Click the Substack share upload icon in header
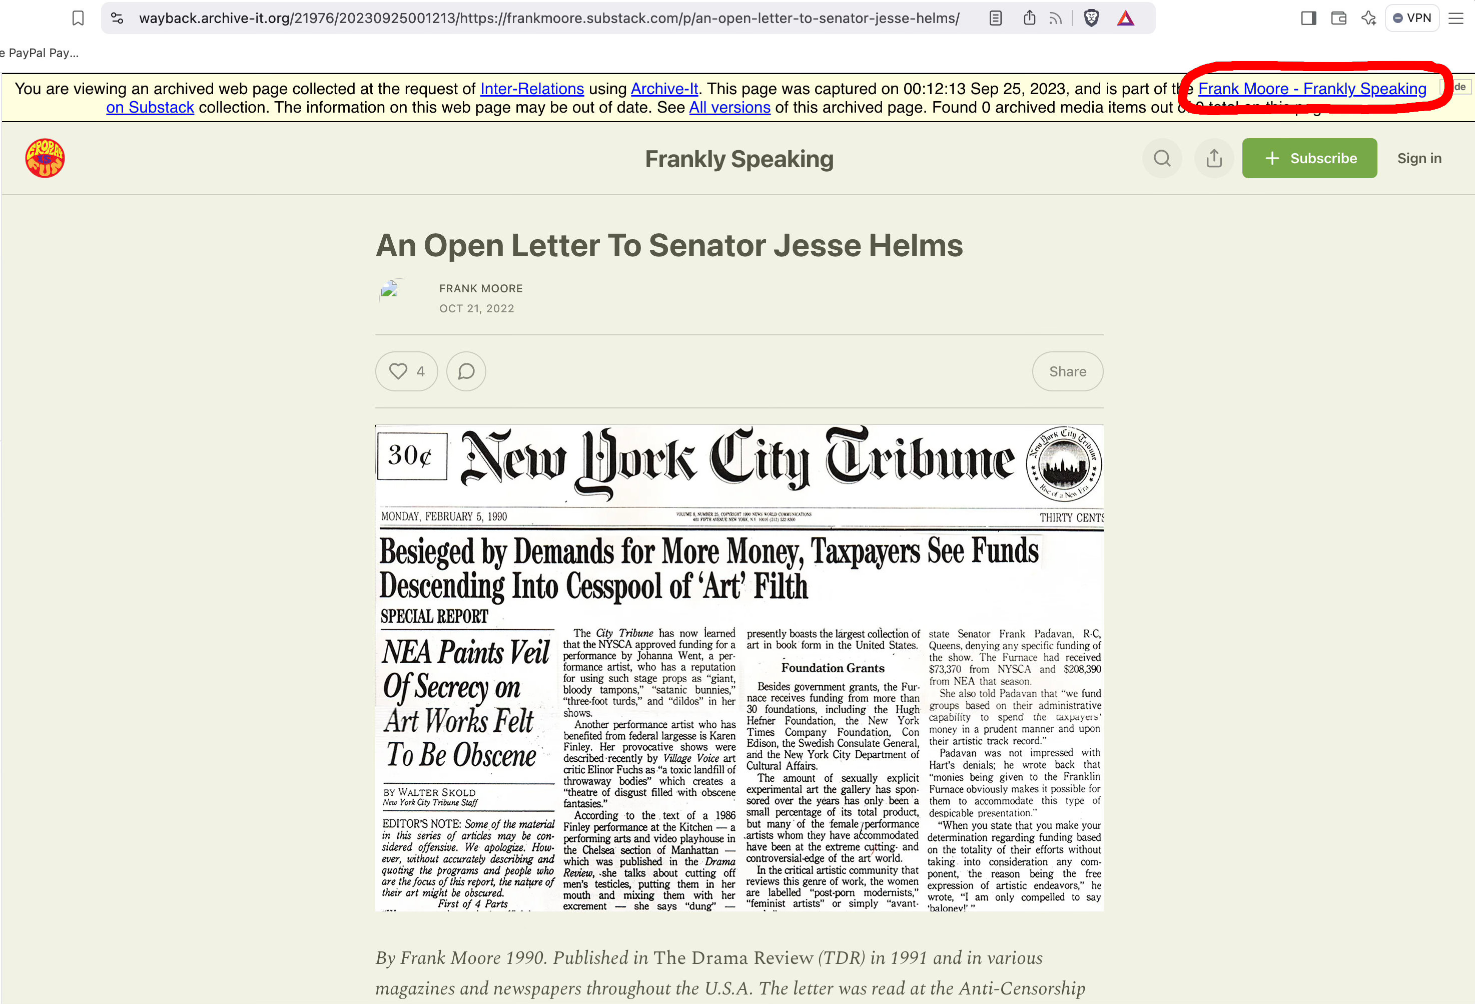Image resolution: width=1475 pixels, height=1004 pixels. coord(1213,158)
